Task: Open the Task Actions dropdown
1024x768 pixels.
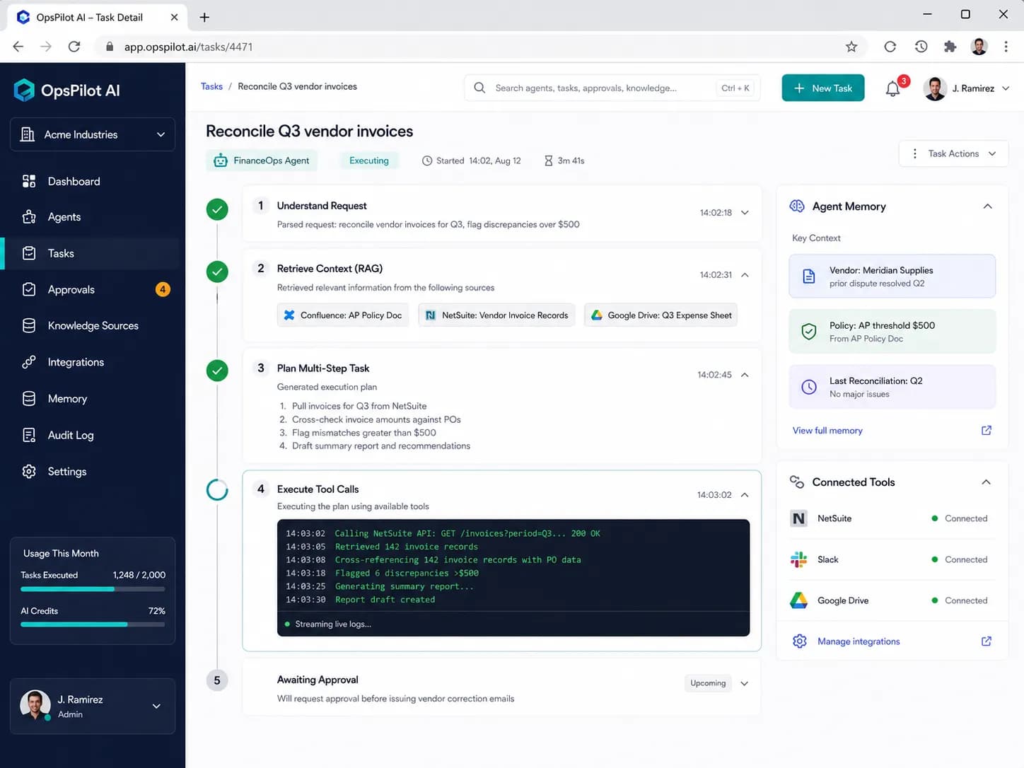Action: 953,153
